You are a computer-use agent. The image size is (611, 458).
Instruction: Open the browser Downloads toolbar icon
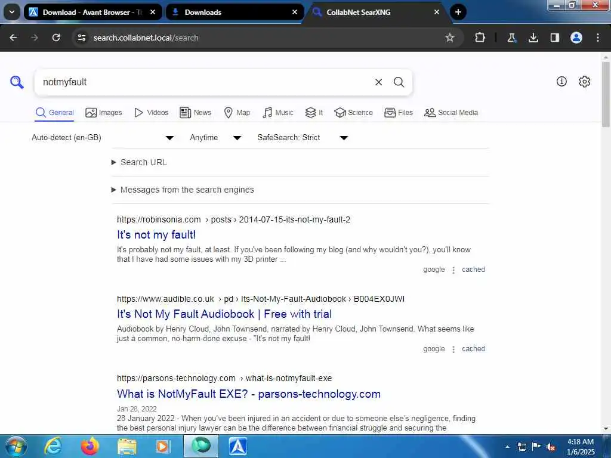tap(533, 38)
